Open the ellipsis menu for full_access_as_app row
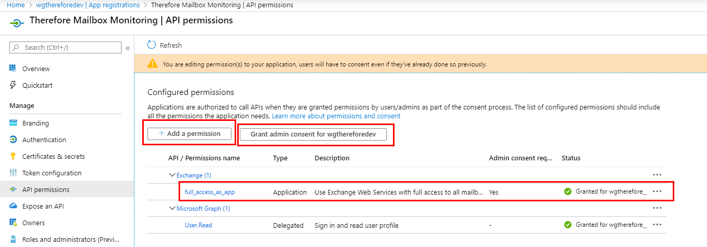The image size is (707, 247). [657, 191]
